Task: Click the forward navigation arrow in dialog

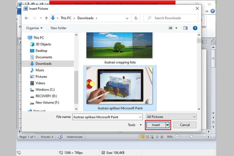Action: pyautogui.click(x=34, y=18)
